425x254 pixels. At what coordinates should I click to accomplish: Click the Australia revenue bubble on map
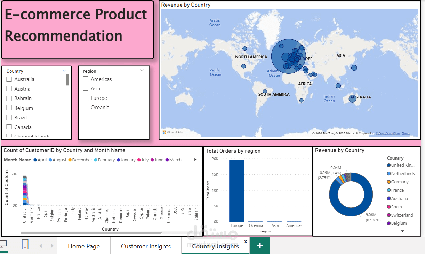(352, 99)
